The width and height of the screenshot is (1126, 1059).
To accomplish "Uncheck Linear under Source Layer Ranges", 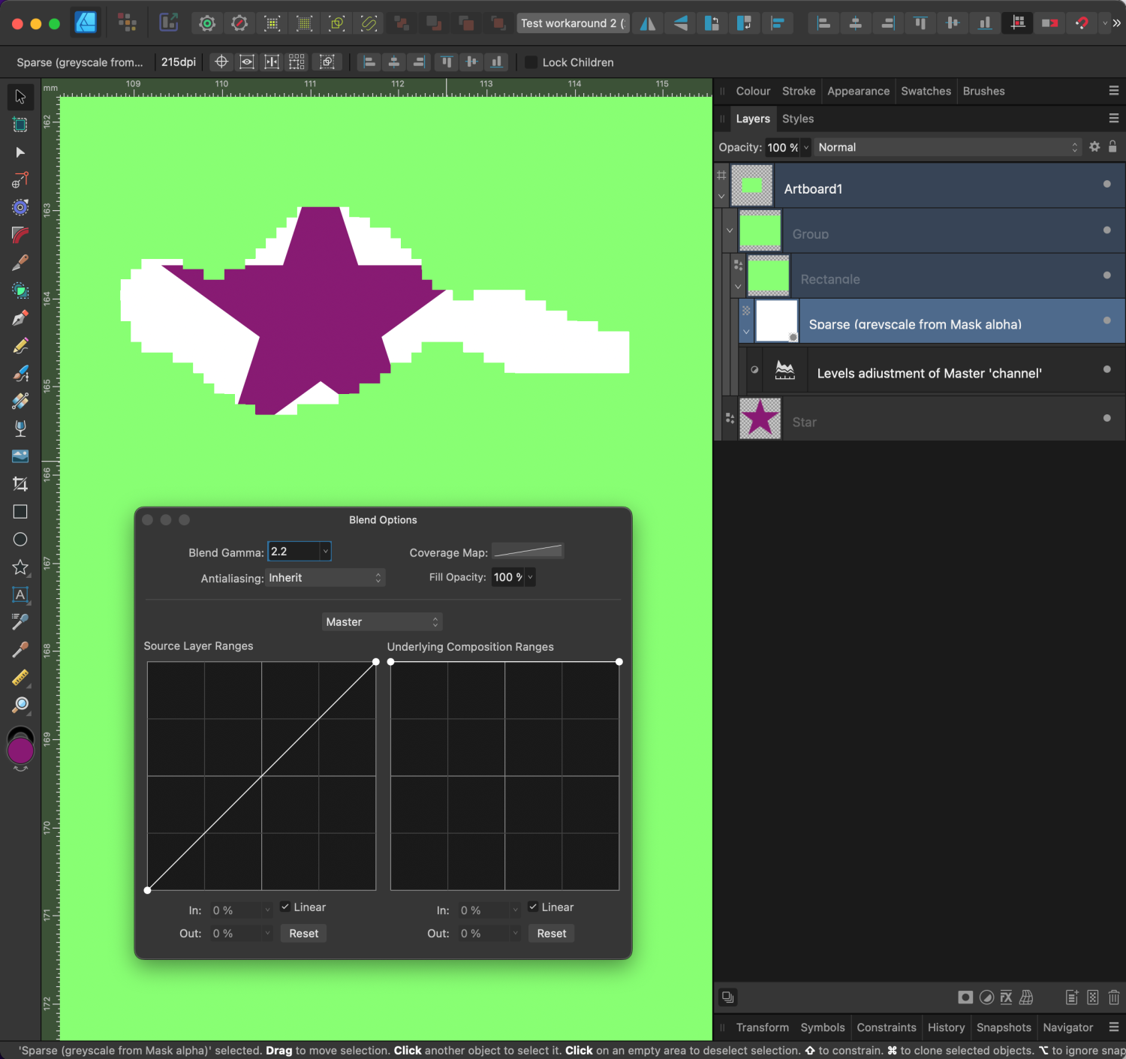I will click(x=285, y=907).
